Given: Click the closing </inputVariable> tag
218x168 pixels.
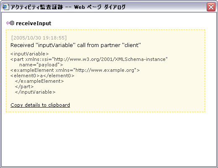Looking at the screenshot, I should 35,92.
